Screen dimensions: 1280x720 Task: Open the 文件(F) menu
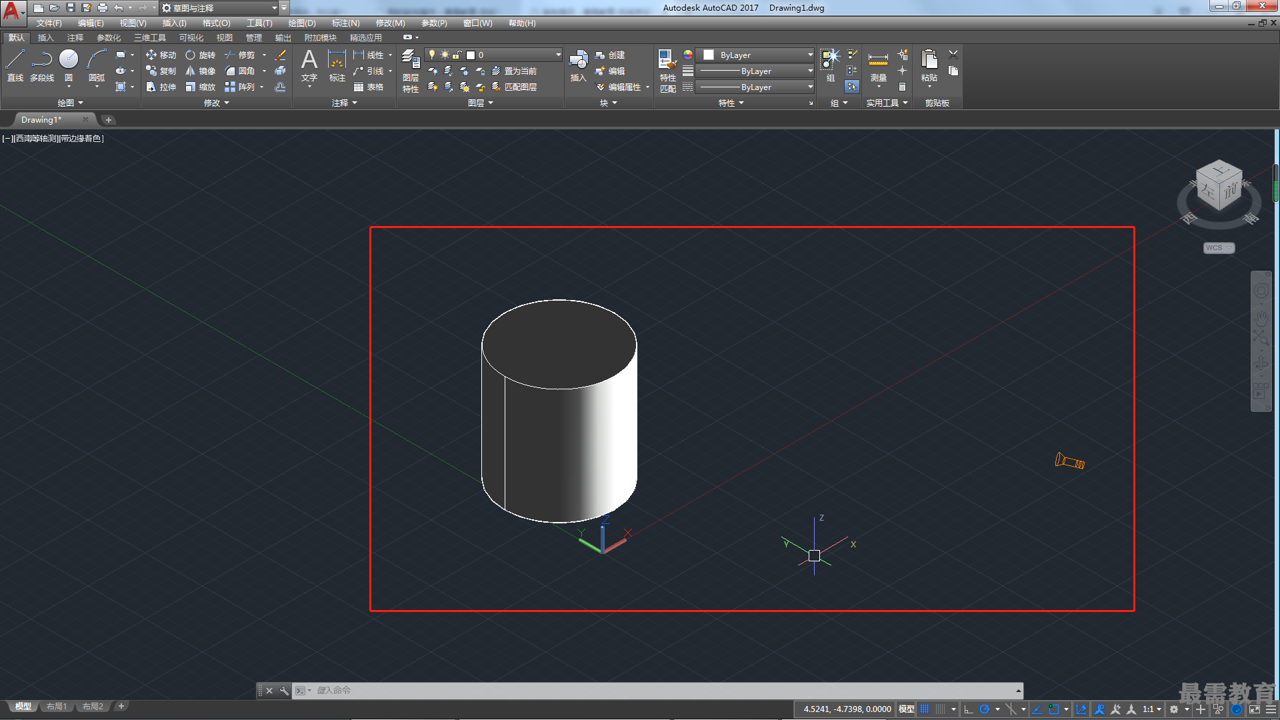[49, 23]
